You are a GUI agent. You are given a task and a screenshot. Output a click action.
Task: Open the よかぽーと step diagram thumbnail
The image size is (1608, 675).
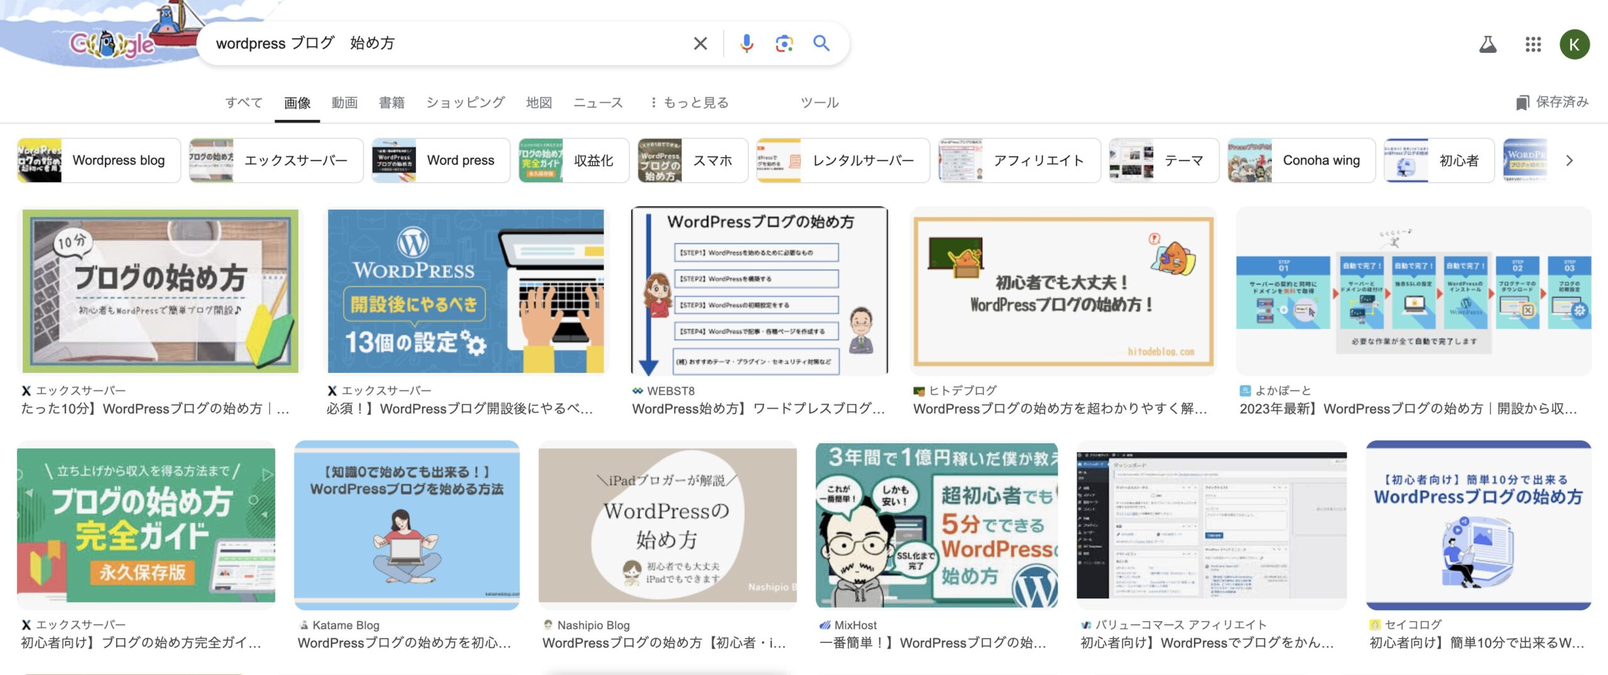pyautogui.click(x=1414, y=291)
